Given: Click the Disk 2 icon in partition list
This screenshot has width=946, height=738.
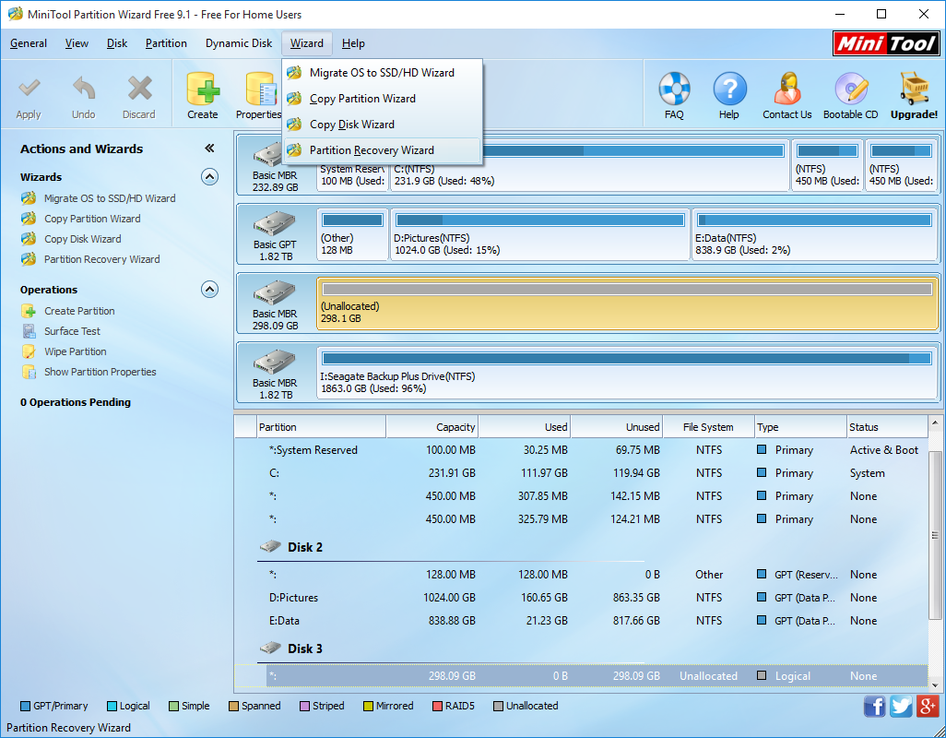Looking at the screenshot, I should point(270,547).
